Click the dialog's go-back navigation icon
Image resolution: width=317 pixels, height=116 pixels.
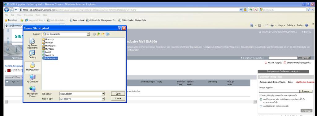coord(94,34)
